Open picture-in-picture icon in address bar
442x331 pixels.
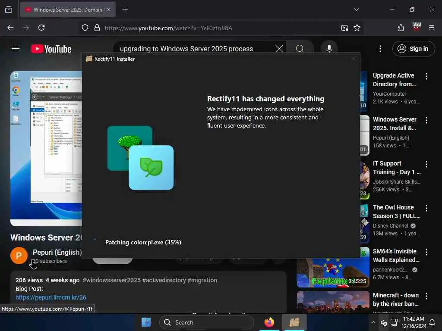coord(344,28)
